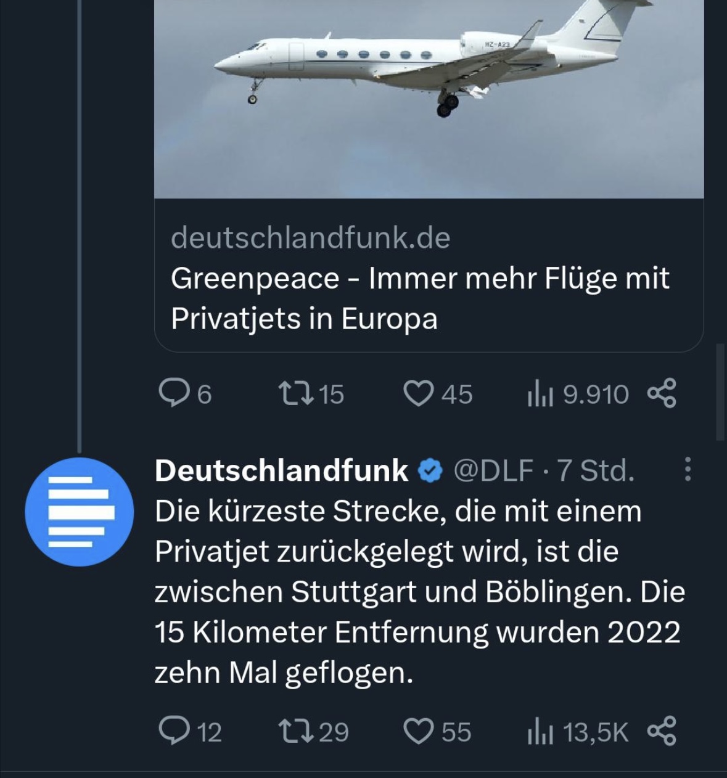The height and width of the screenshot is (778, 727).
Task: Open the Stuttgart and Böblingen tweet text
Action: click(x=419, y=592)
